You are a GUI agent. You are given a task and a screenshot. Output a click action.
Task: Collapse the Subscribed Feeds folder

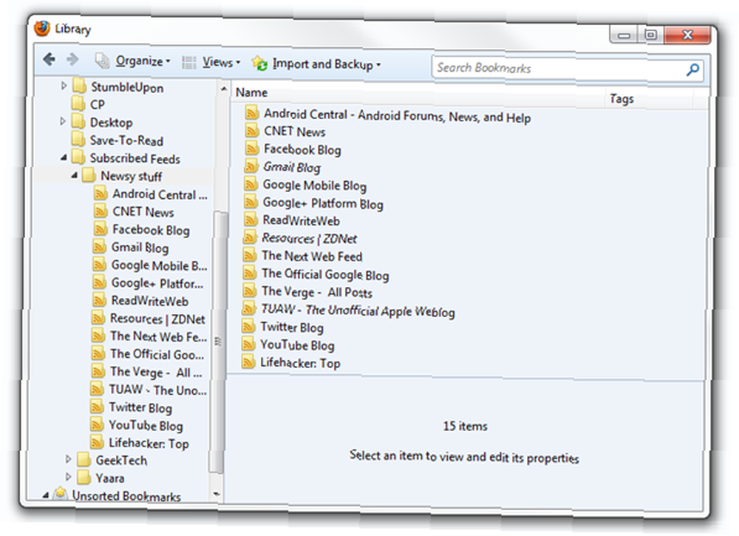click(x=63, y=157)
